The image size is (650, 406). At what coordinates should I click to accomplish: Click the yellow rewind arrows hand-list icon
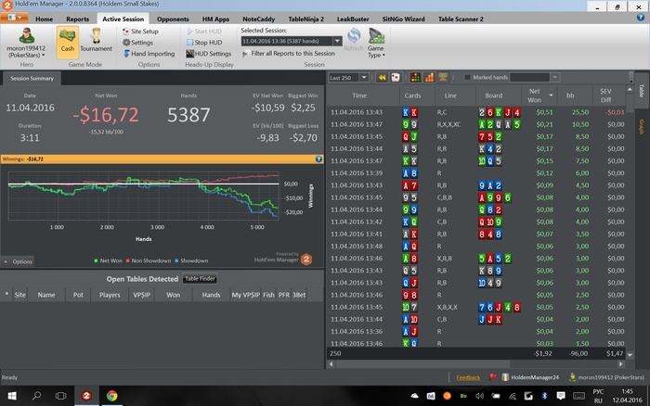pos(382,77)
